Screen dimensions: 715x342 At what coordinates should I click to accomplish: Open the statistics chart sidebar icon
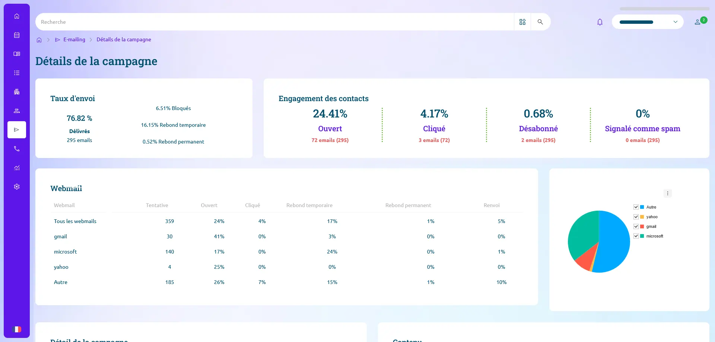pos(17,168)
